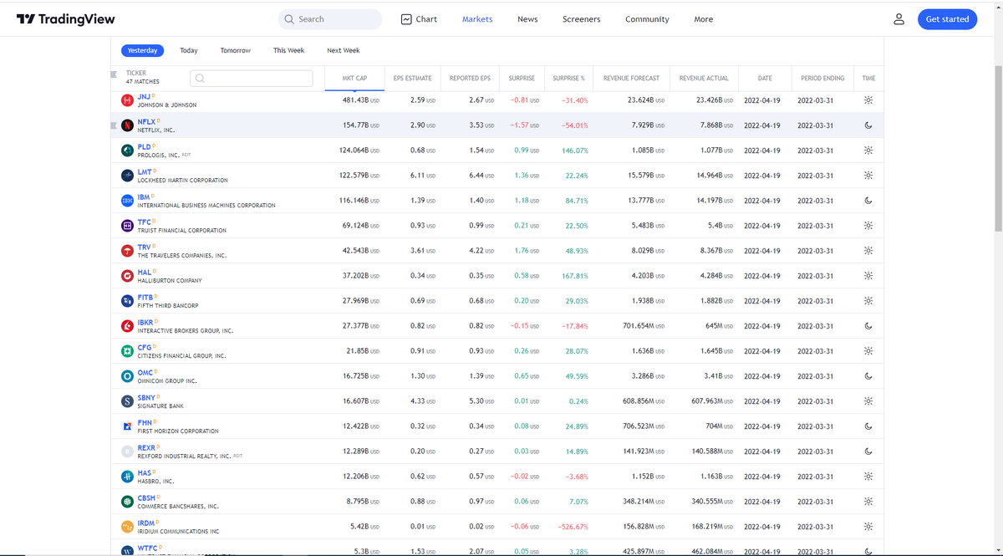Open the Chart page from top navigation
The height and width of the screenshot is (556, 1003).
point(419,19)
